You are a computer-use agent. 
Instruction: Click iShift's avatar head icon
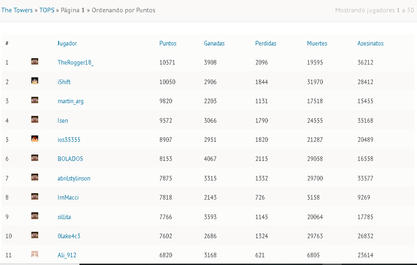pos(34,81)
